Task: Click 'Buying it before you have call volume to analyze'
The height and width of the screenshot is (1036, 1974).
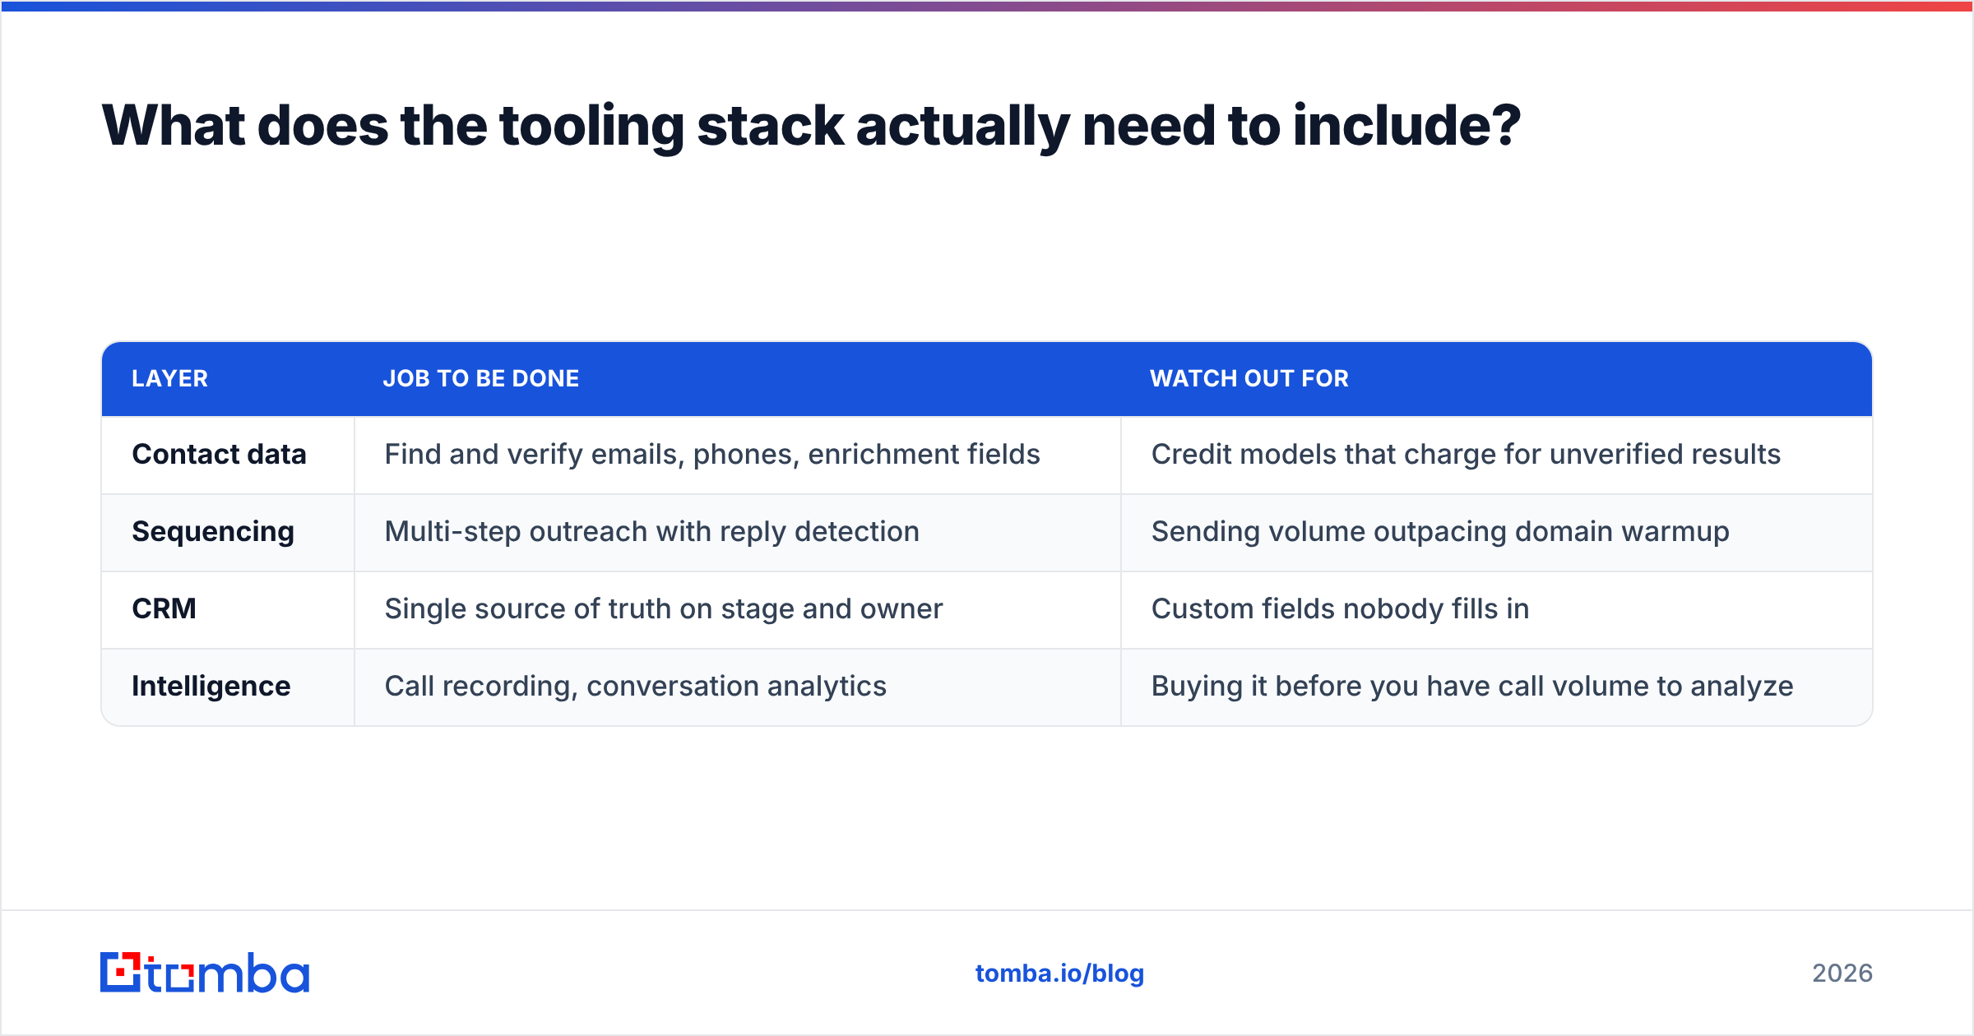Action: click(x=1472, y=686)
